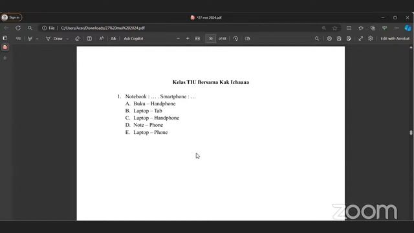
Task: Click the Translate icon in the PDF toolbar
Action: 113,39
